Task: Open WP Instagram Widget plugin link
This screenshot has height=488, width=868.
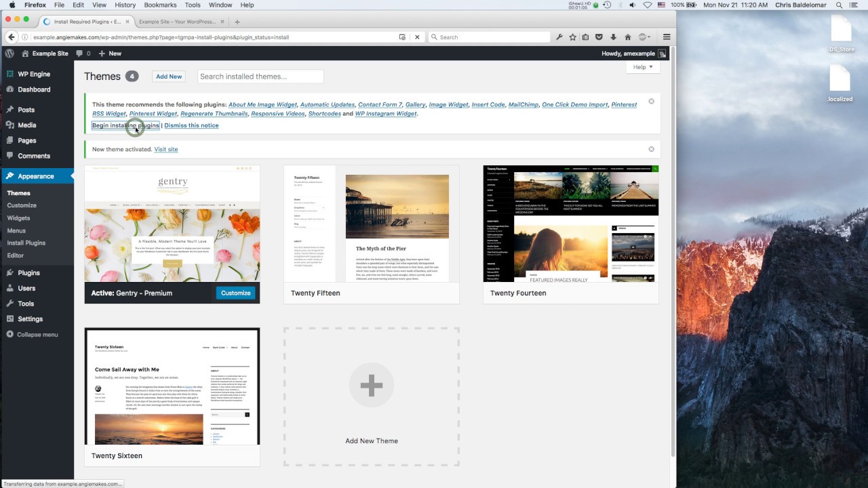Action: [386, 113]
